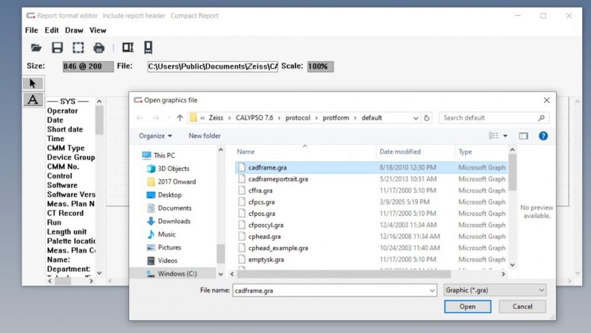Open Documents in the navigation pane
The height and width of the screenshot is (333, 591).
[175, 208]
